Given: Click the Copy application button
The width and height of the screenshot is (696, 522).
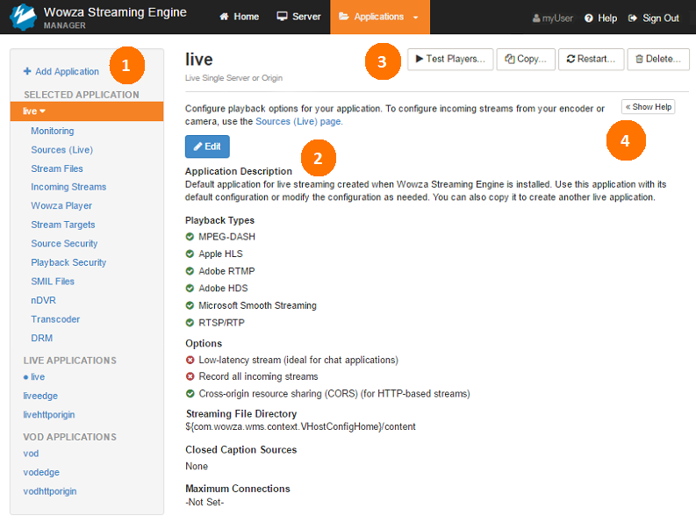Looking at the screenshot, I should coord(526,59).
